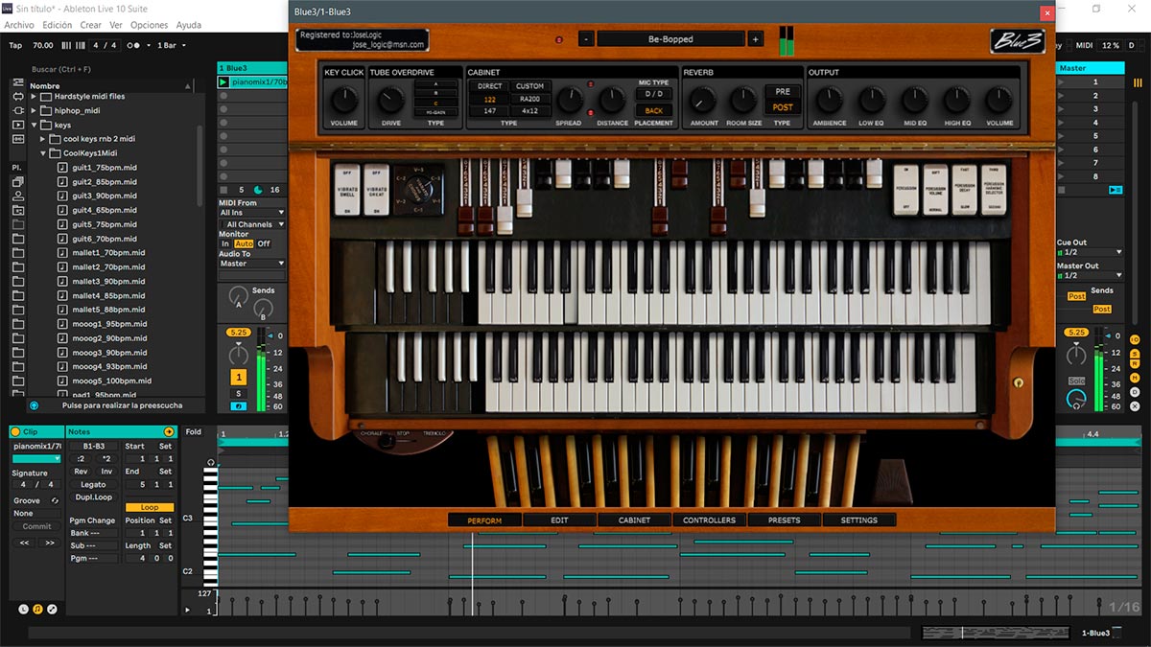
Task: Toggle the track 1 activator button
Action: tap(239, 378)
